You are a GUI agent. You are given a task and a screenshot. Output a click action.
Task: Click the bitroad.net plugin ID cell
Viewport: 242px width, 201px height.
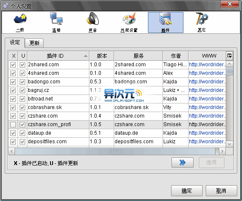[x=58, y=99]
